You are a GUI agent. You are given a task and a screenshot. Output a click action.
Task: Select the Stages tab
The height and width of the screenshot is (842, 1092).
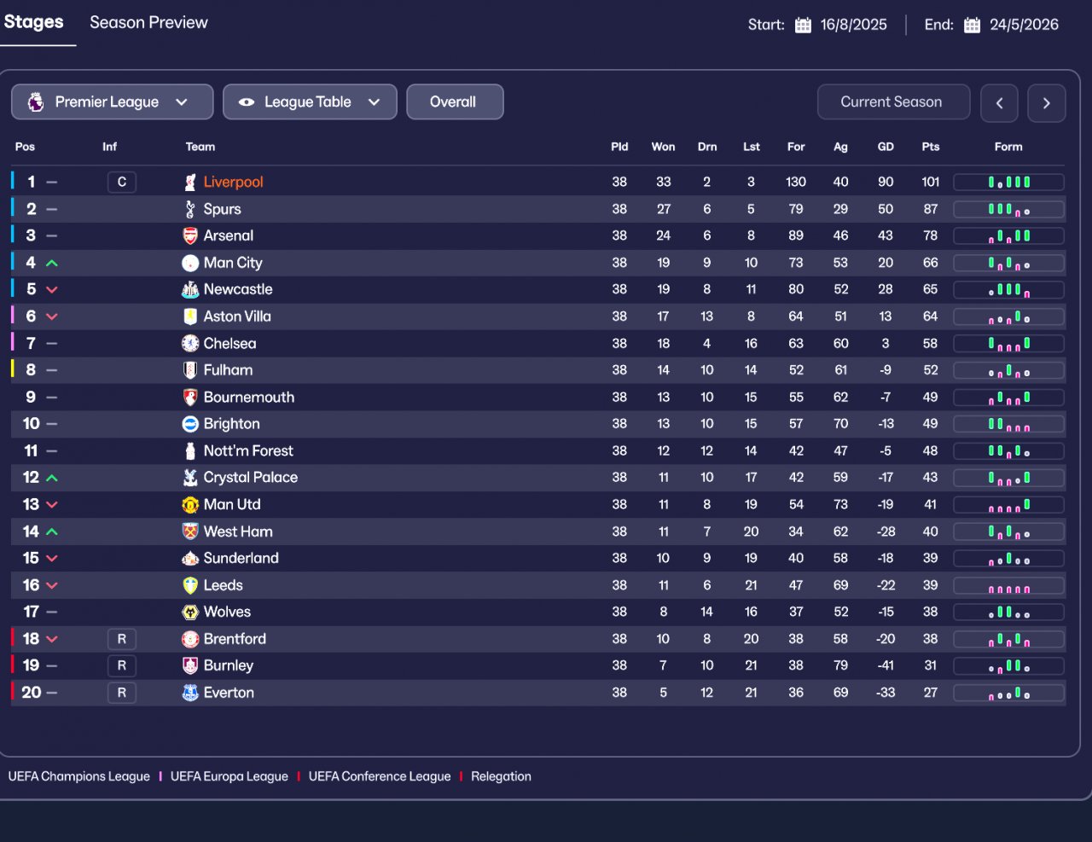(34, 22)
